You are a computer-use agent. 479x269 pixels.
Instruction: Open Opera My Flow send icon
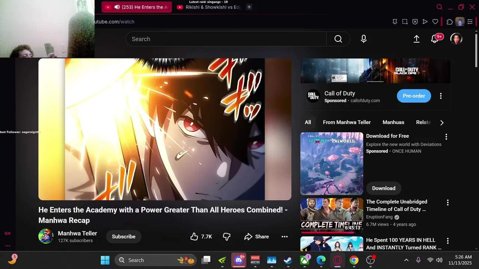tap(425, 22)
